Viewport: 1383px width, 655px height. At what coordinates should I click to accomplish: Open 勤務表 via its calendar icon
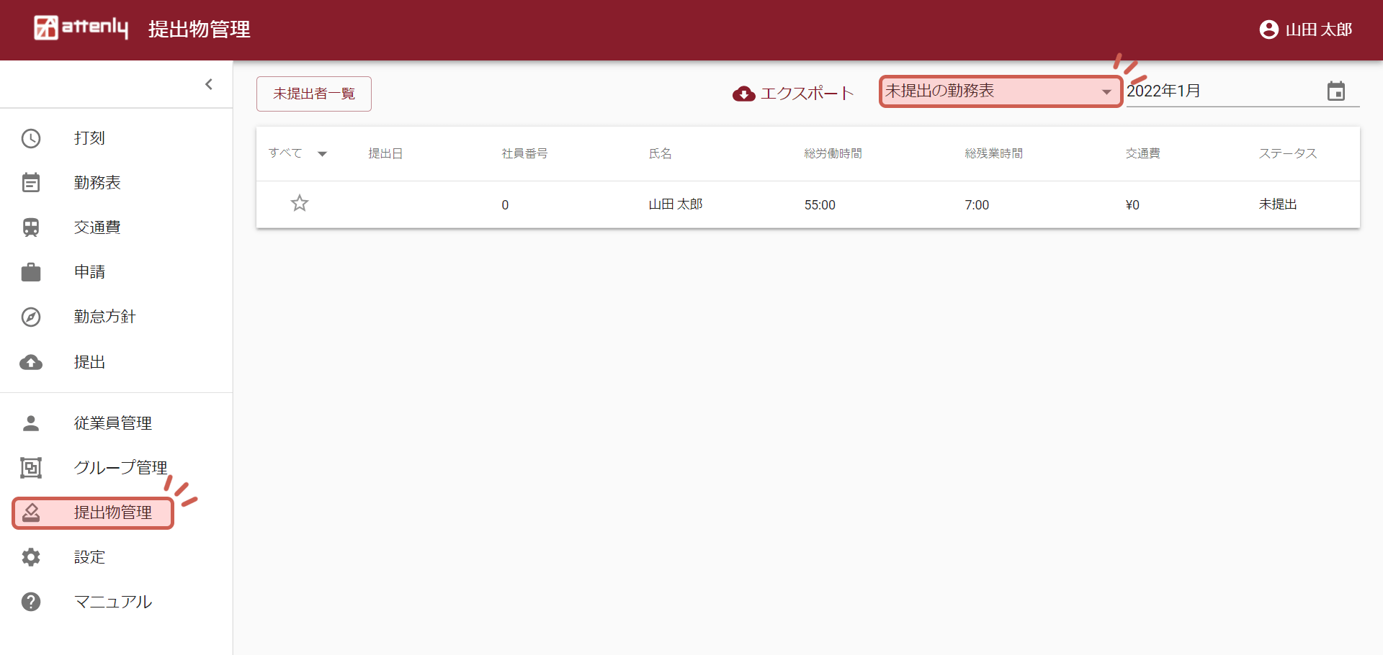click(x=31, y=183)
